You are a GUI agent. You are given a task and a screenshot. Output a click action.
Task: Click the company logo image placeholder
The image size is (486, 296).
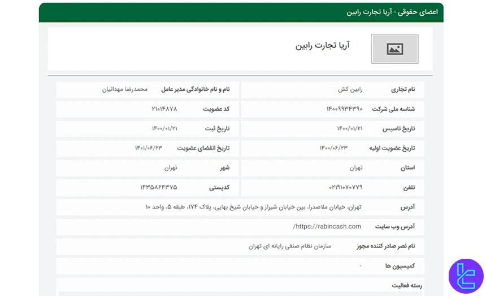[394, 49]
